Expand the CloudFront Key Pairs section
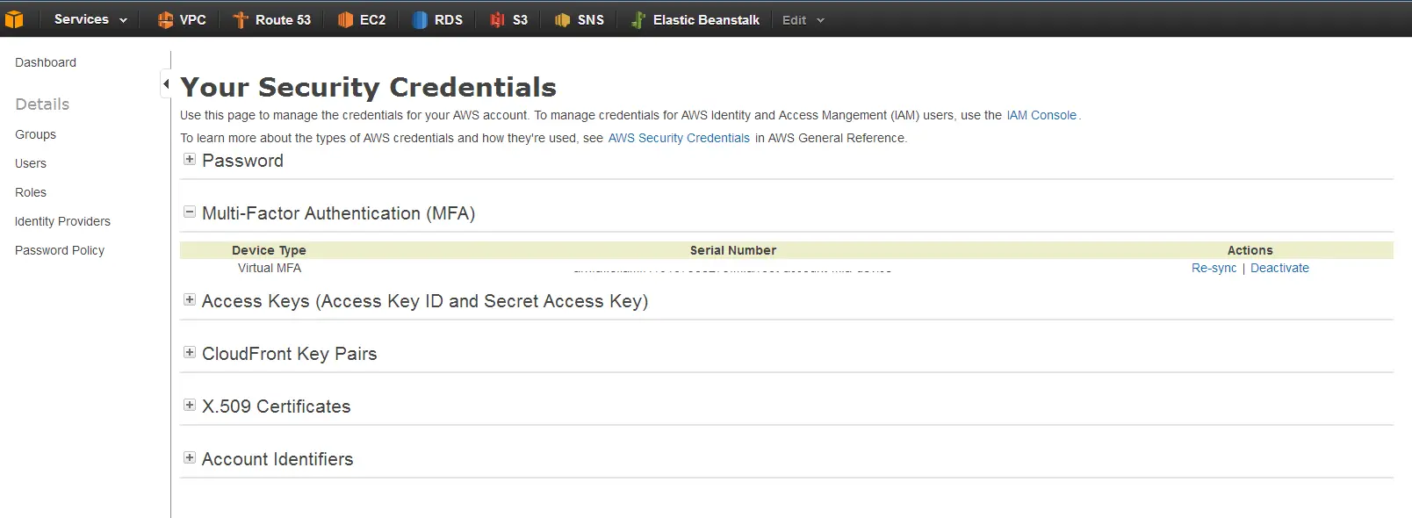Image resolution: width=1412 pixels, height=518 pixels. pos(189,352)
